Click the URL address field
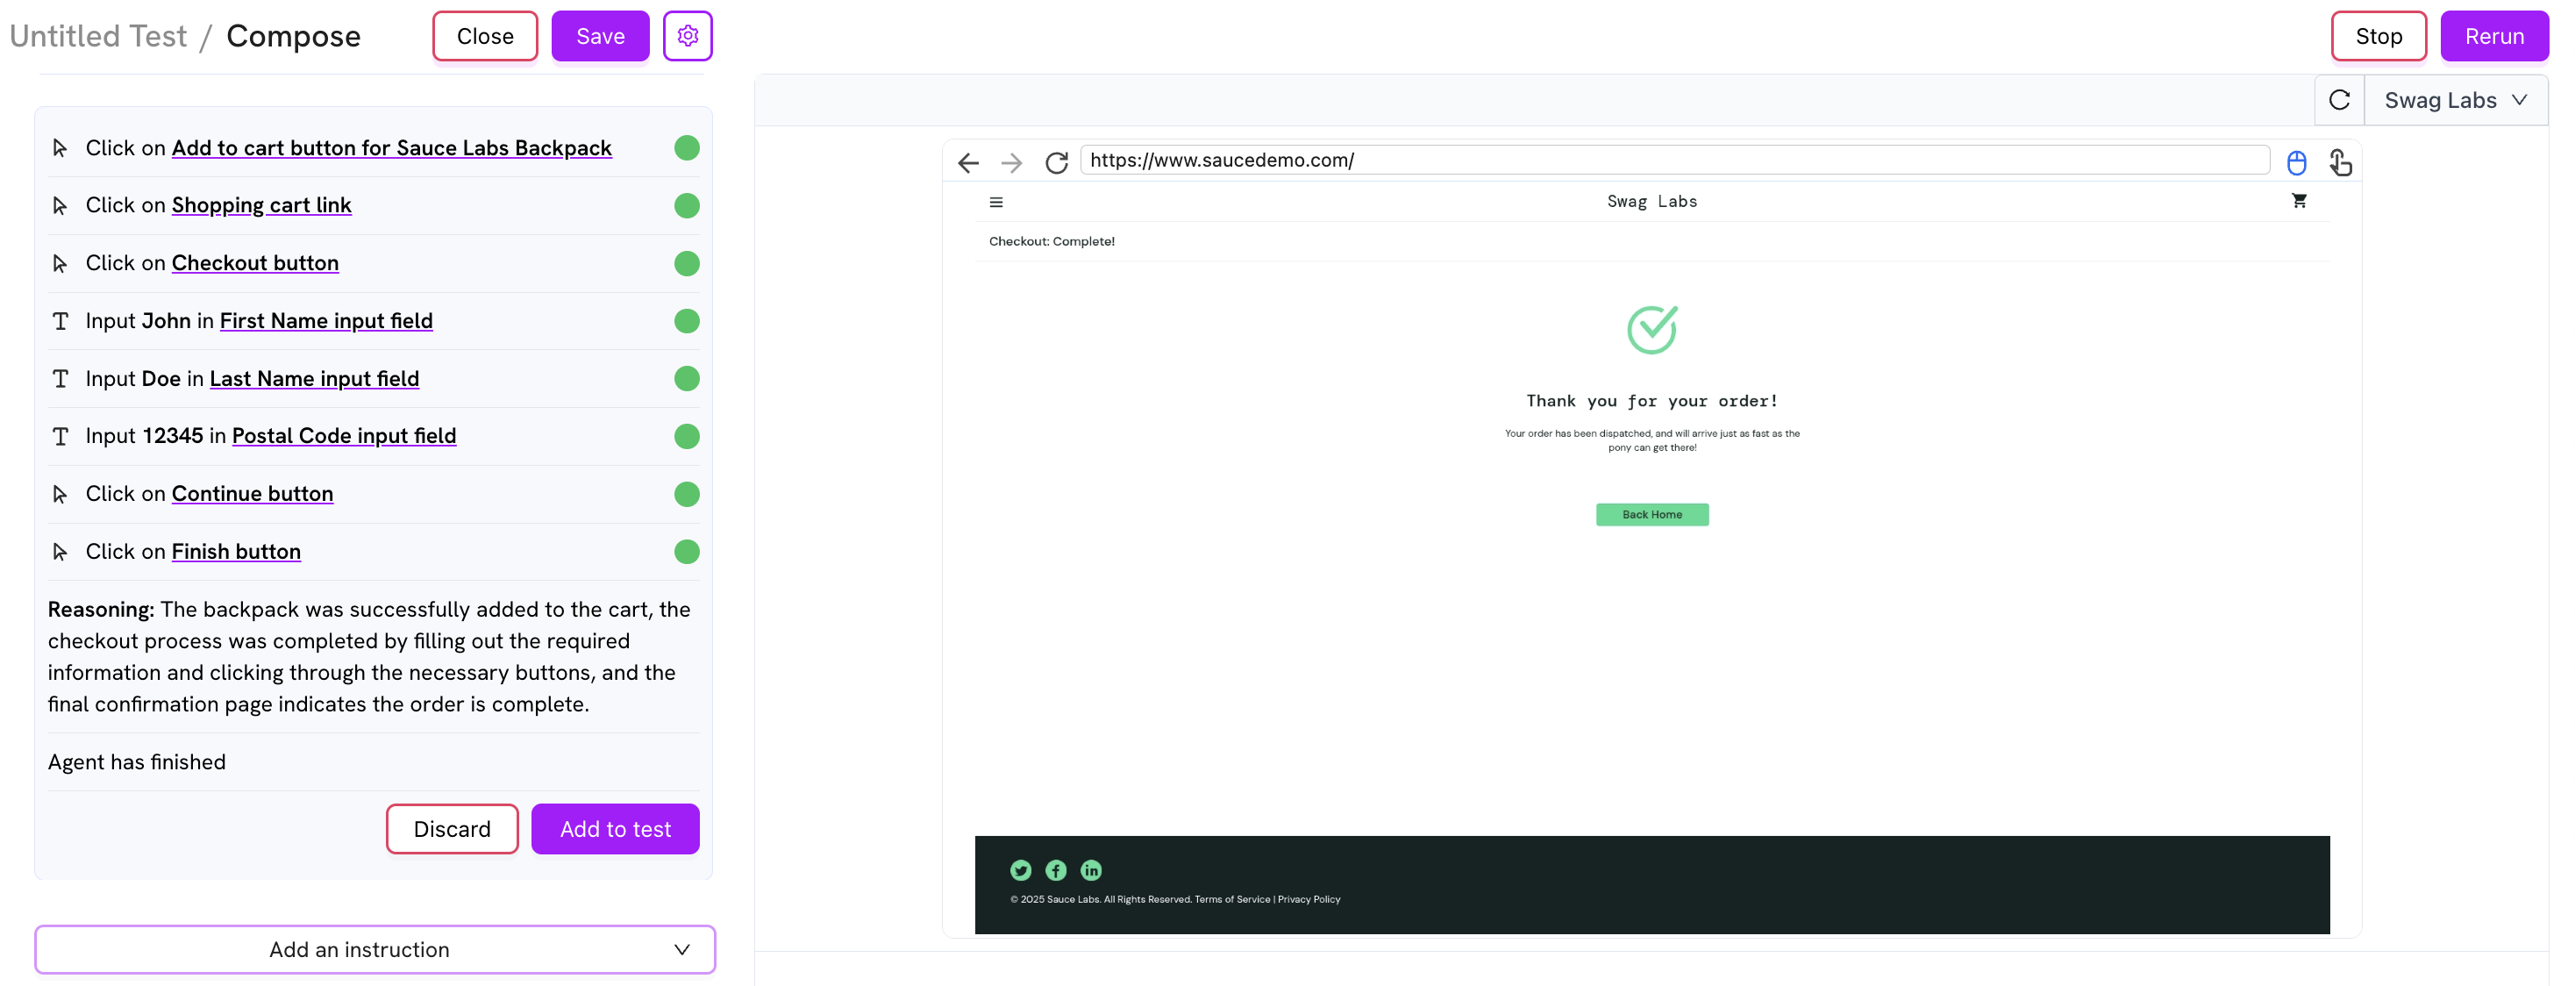The image size is (2575, 986). [x=1674, y=160]
